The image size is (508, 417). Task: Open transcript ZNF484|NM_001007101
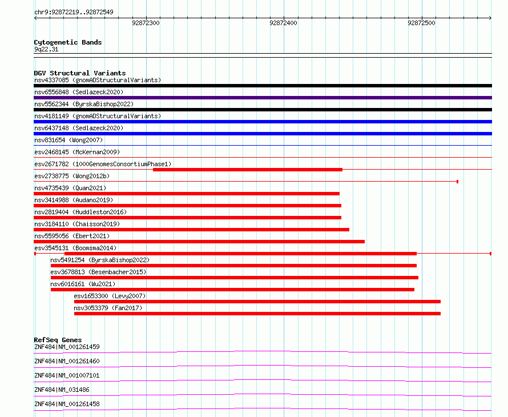point(67,375)
